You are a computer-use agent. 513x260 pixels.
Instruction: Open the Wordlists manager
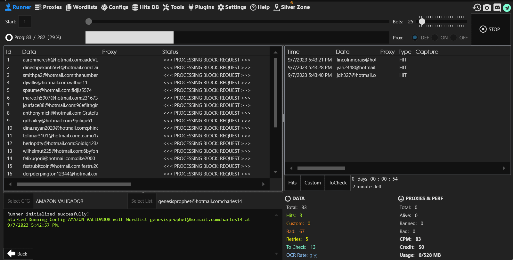pos(82,7)
